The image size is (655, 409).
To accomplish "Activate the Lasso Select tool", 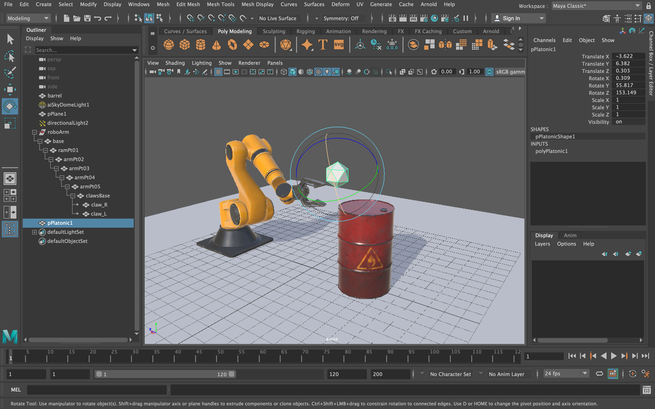I will point(10,56).
